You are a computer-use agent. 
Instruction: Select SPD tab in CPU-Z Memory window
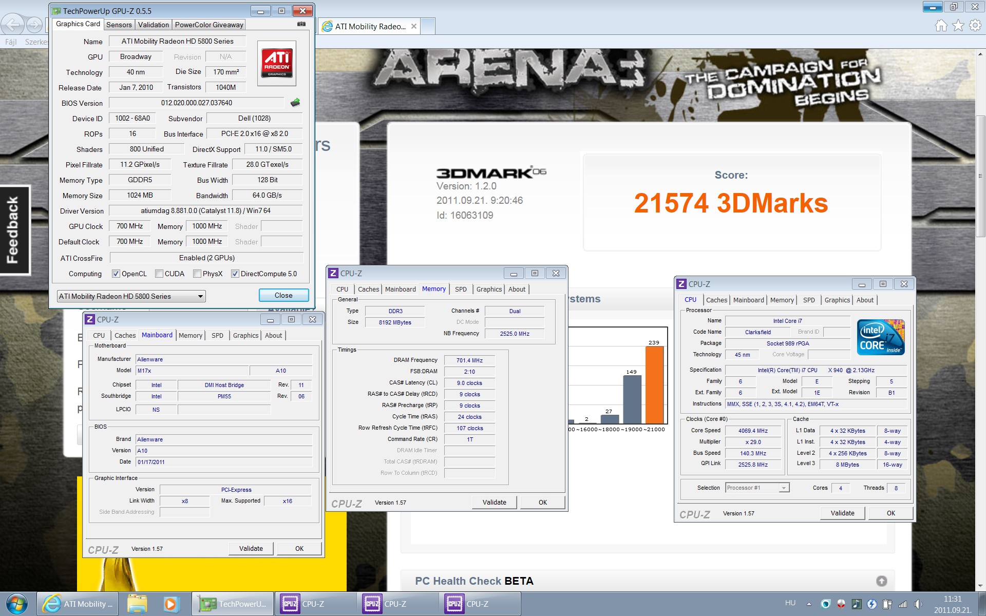[461, 290]
